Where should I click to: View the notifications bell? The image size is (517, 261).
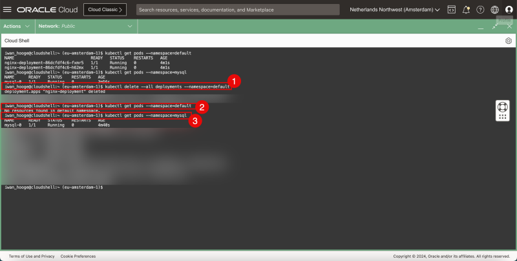click(x=466, y=10)
